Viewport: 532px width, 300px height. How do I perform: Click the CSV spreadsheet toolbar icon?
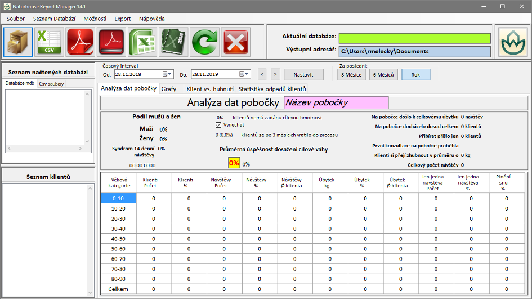point(49,42)
